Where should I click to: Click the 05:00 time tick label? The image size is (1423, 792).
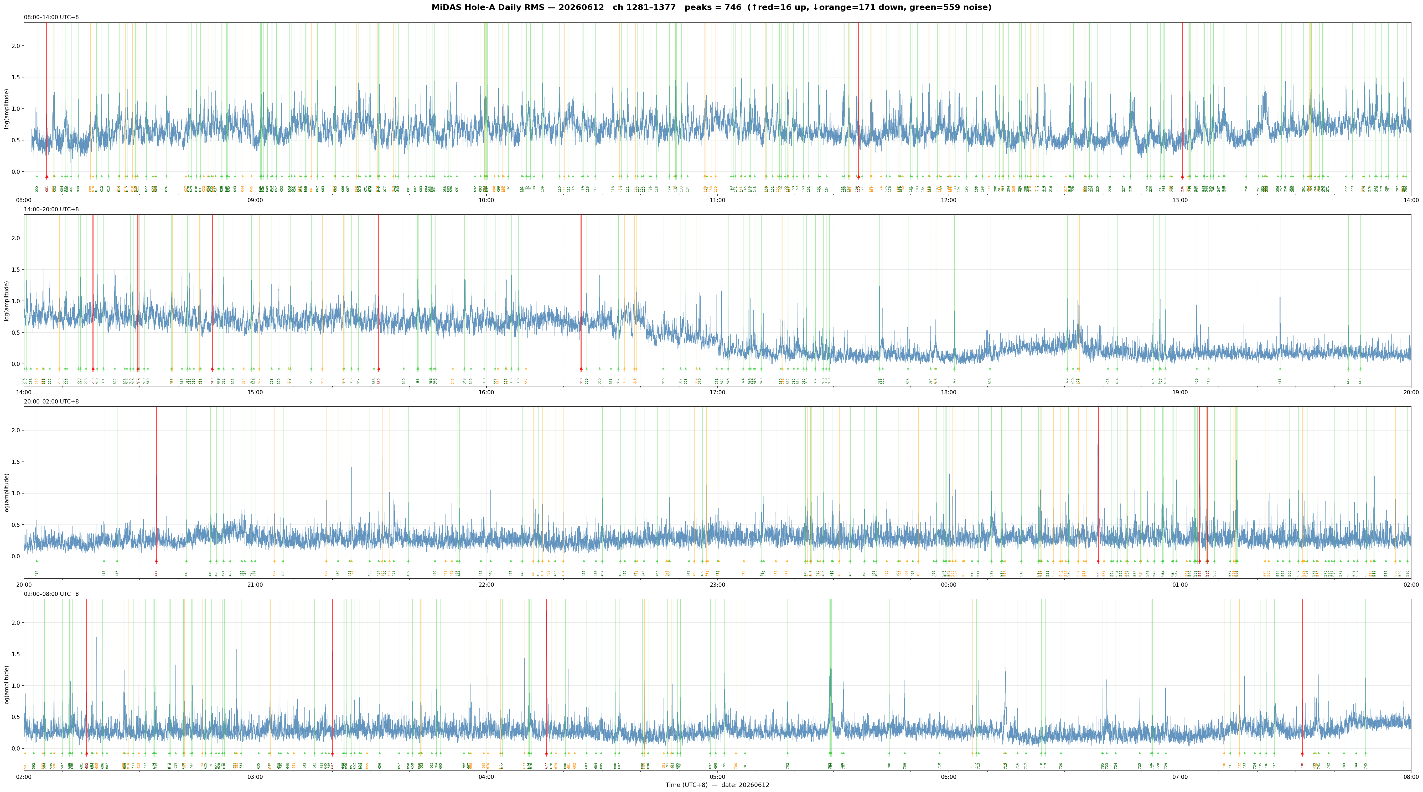(x=718, y=777)
